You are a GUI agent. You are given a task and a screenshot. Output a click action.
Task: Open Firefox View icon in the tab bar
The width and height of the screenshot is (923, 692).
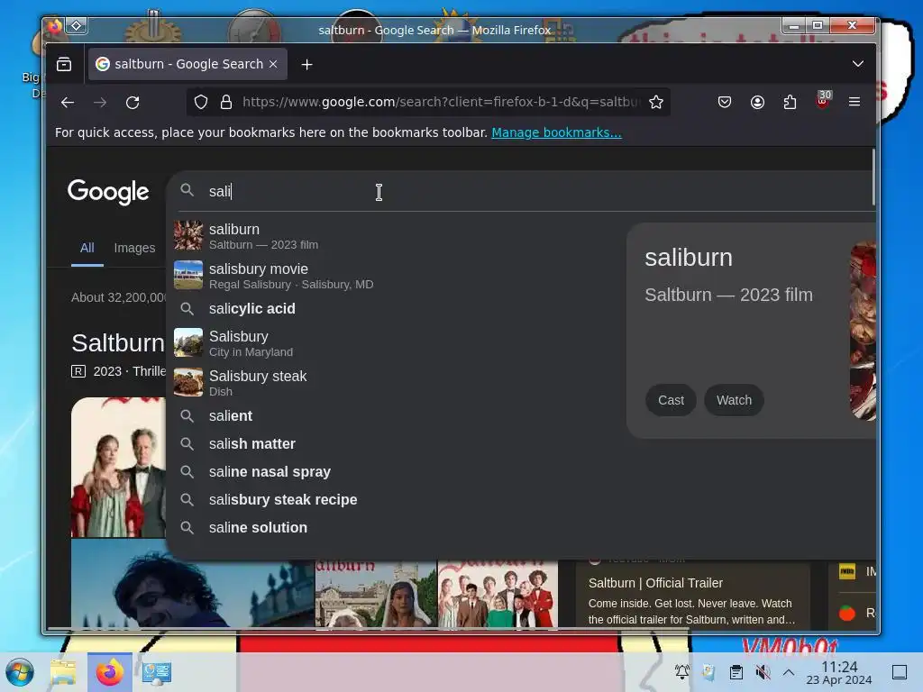[x=64, y=64]
